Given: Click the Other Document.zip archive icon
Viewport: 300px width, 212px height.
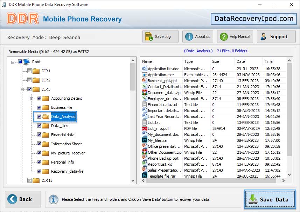Looking at the screenshot, I should click(x=144, y=152).
